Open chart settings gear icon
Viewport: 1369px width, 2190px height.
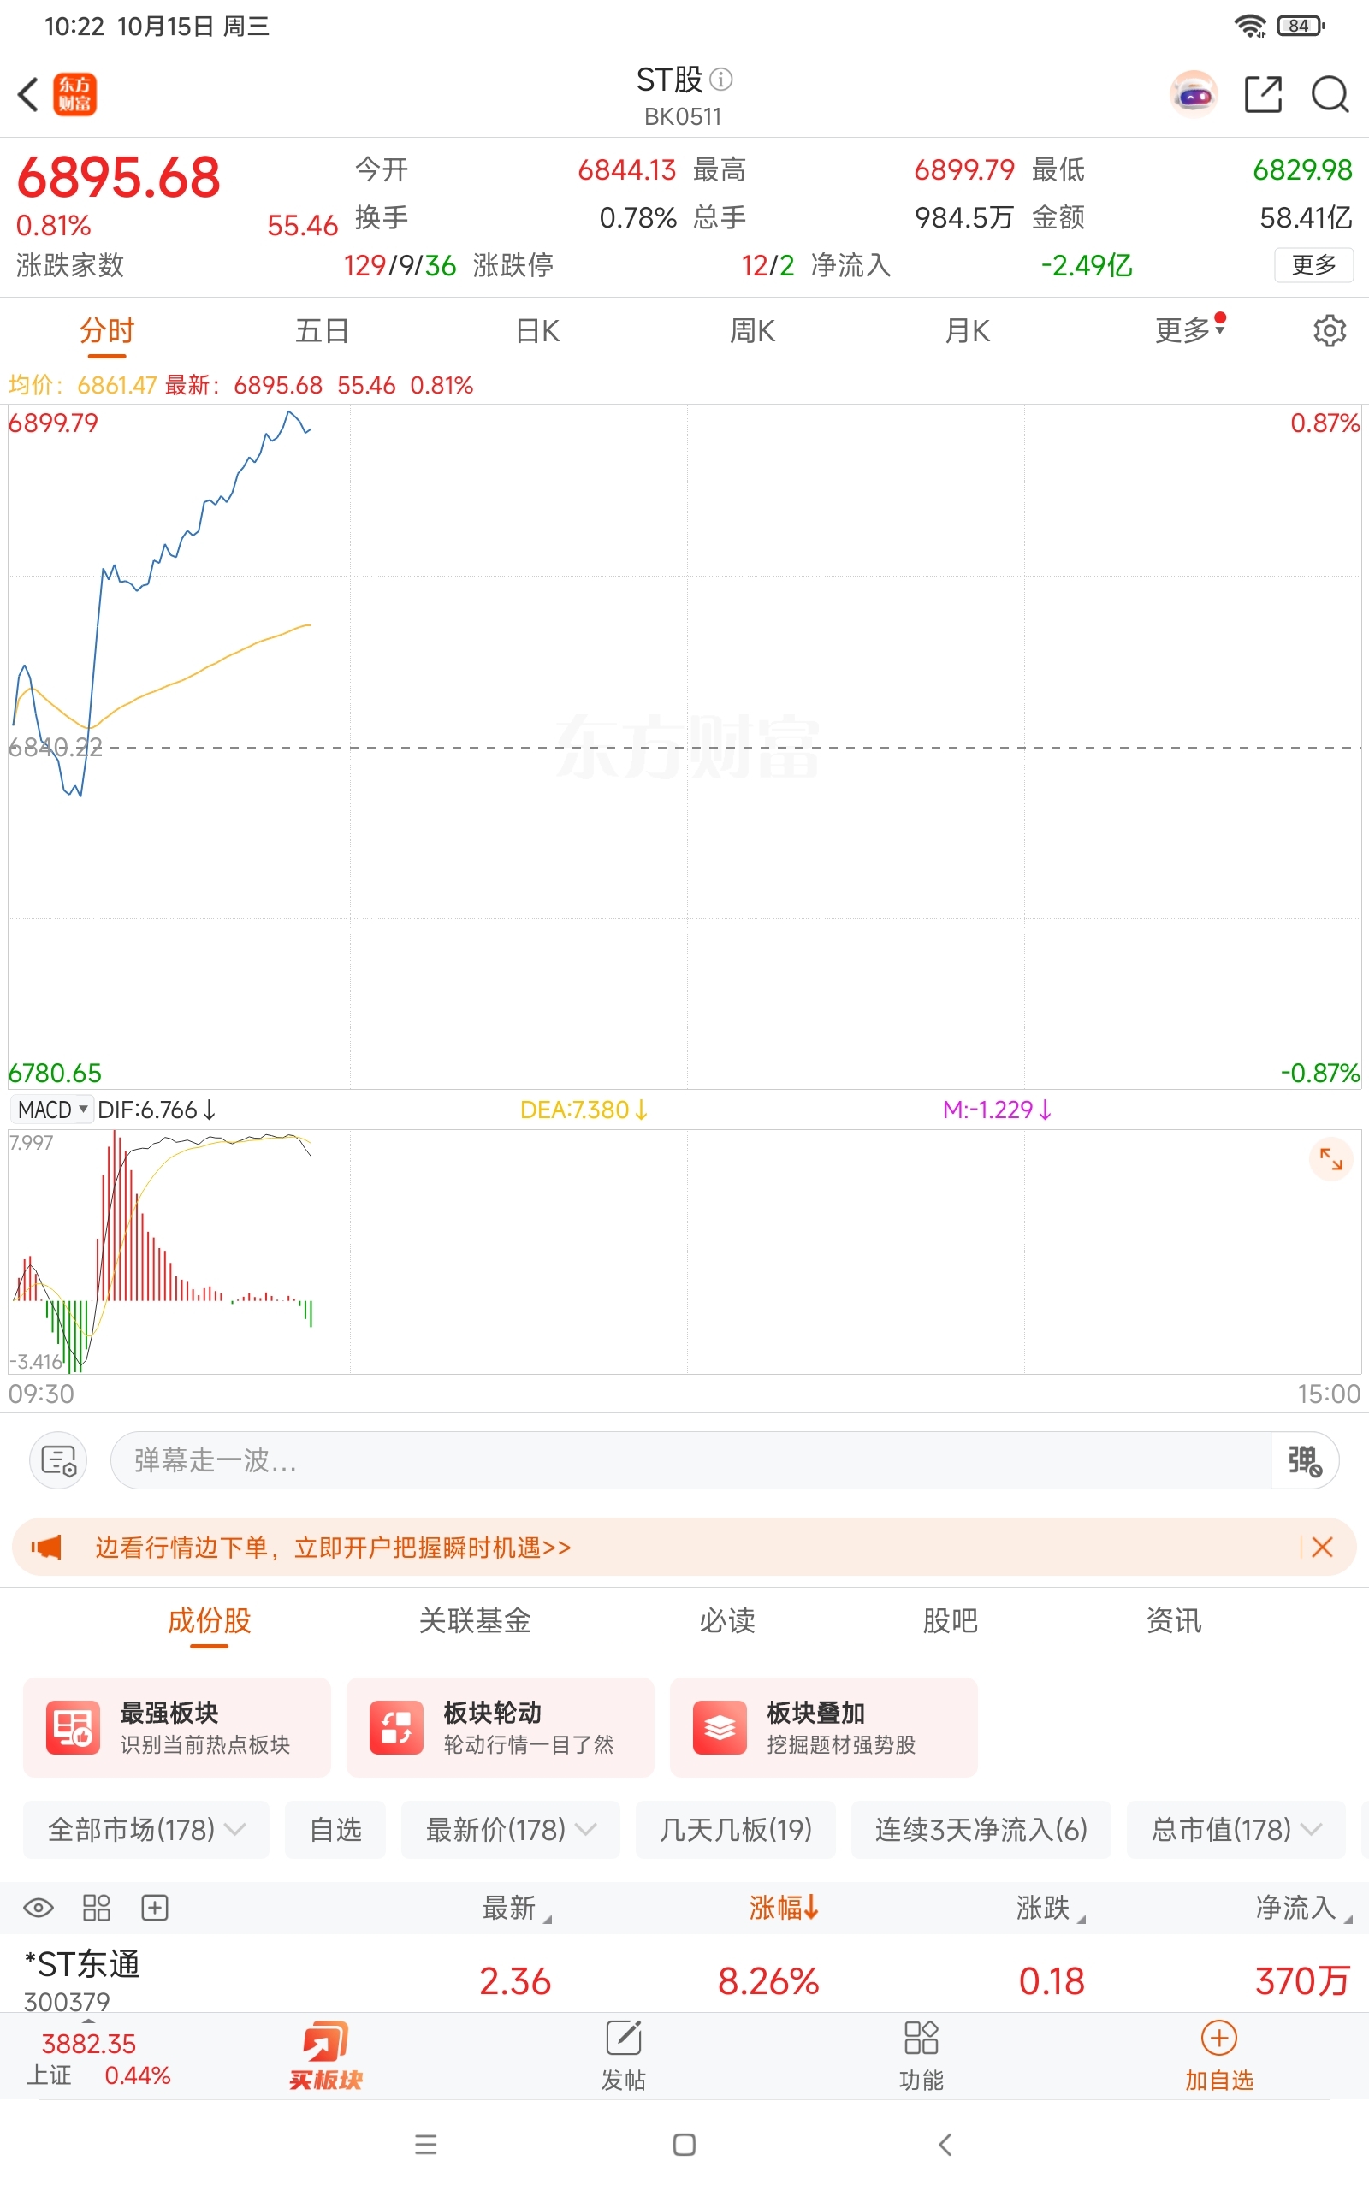point(1328,331)
